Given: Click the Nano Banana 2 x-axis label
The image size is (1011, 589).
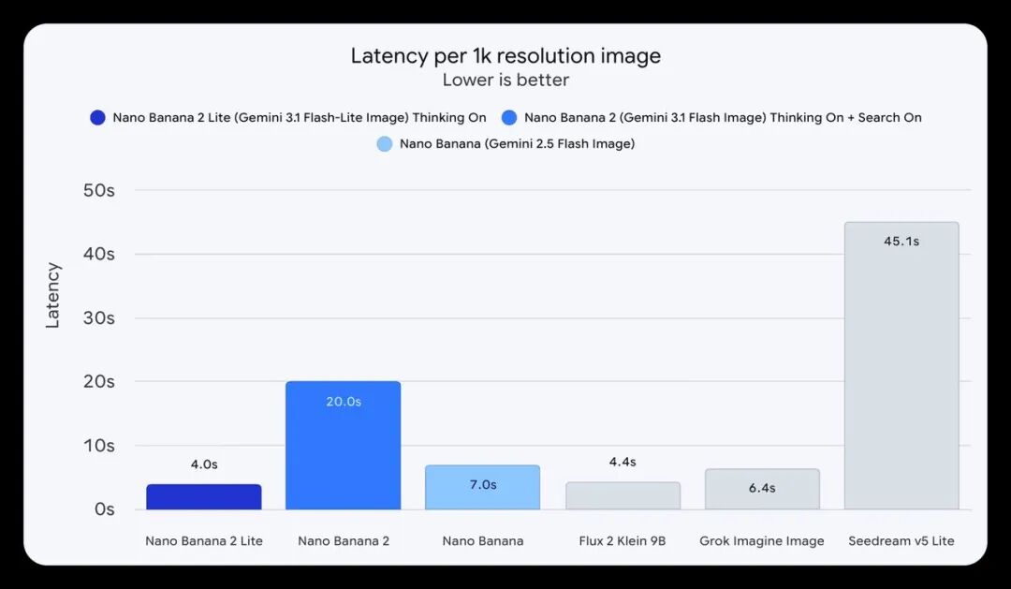Looking at the screenshot, I should [344, 541].
